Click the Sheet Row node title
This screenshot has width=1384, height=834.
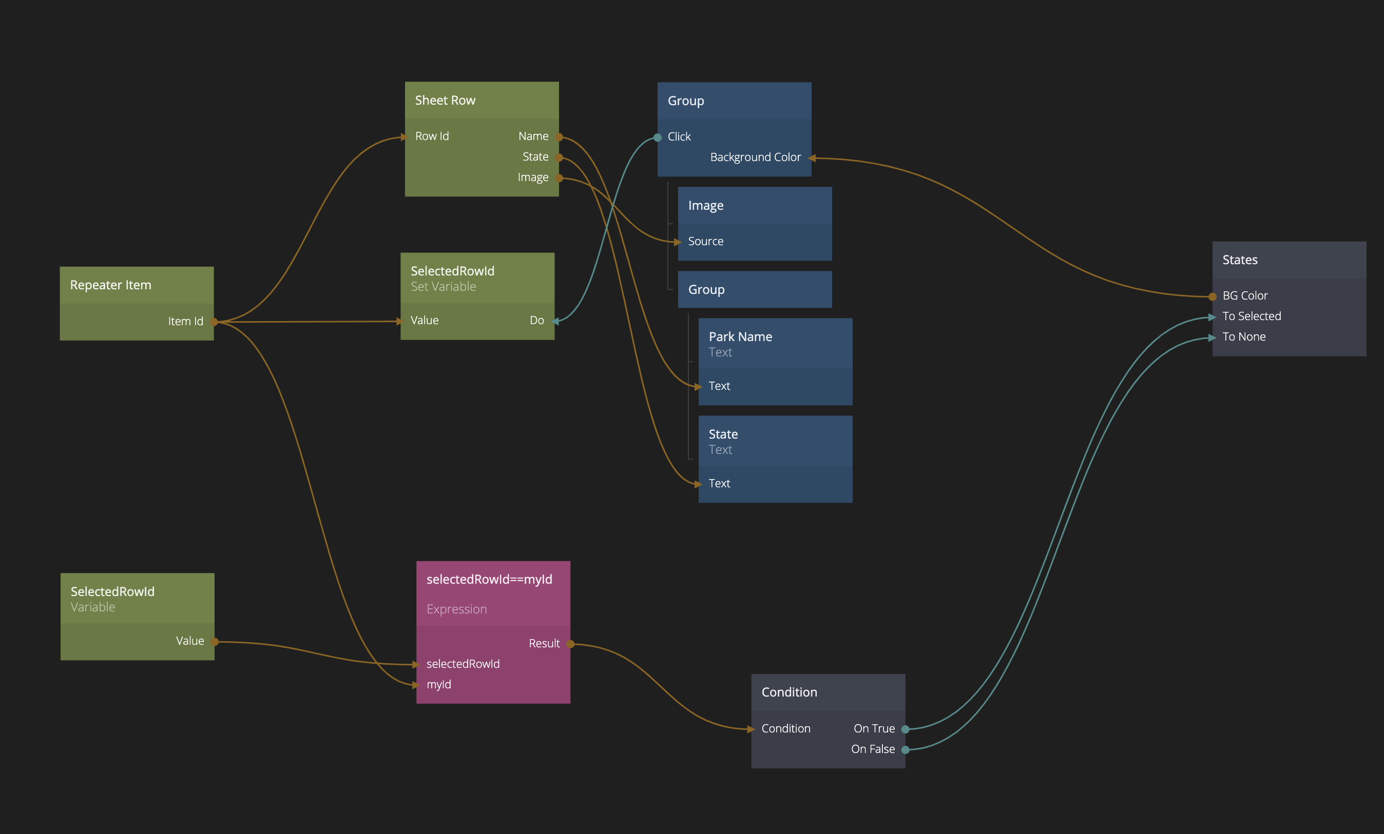[x=445, y=101]
